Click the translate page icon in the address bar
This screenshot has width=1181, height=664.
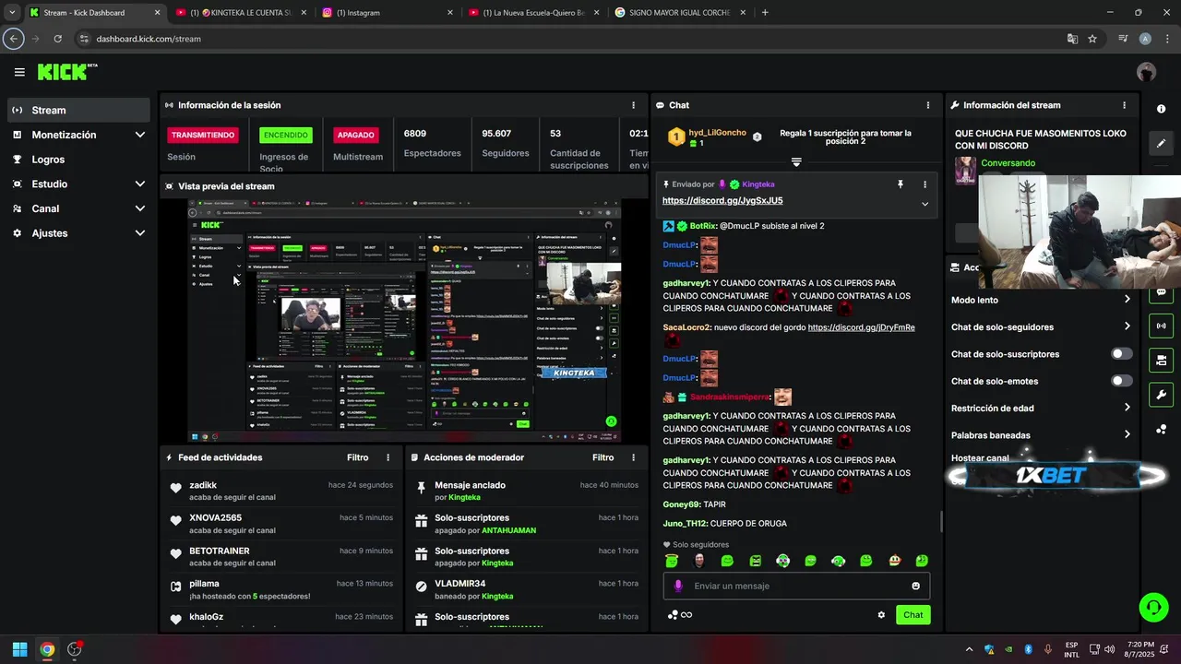(x=1072, y=39)
